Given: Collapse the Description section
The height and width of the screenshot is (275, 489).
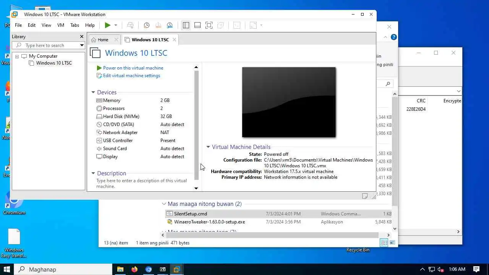Looking at the screenshot, I should click(x=93, y=173).
